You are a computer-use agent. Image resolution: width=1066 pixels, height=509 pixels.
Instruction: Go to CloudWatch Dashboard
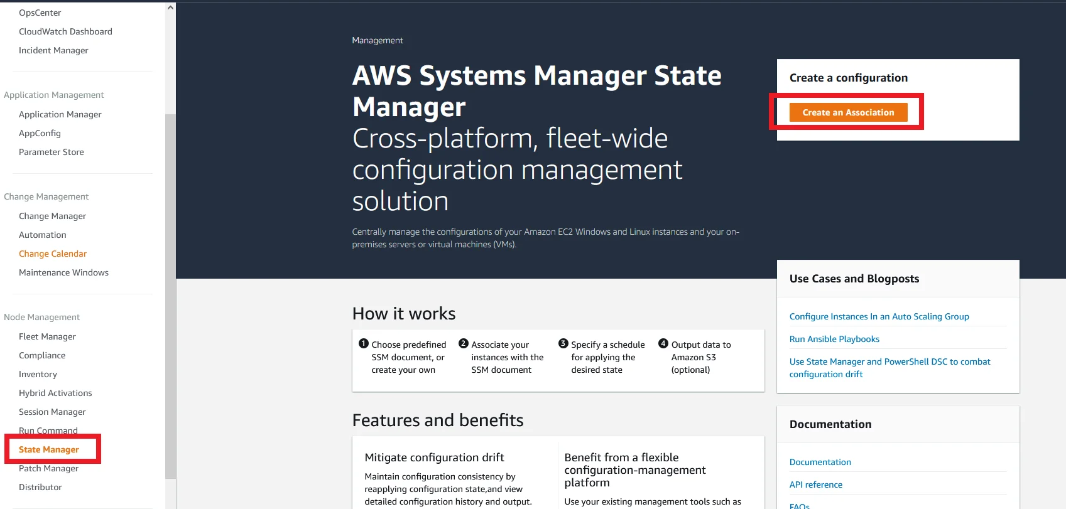click(65, 31)
